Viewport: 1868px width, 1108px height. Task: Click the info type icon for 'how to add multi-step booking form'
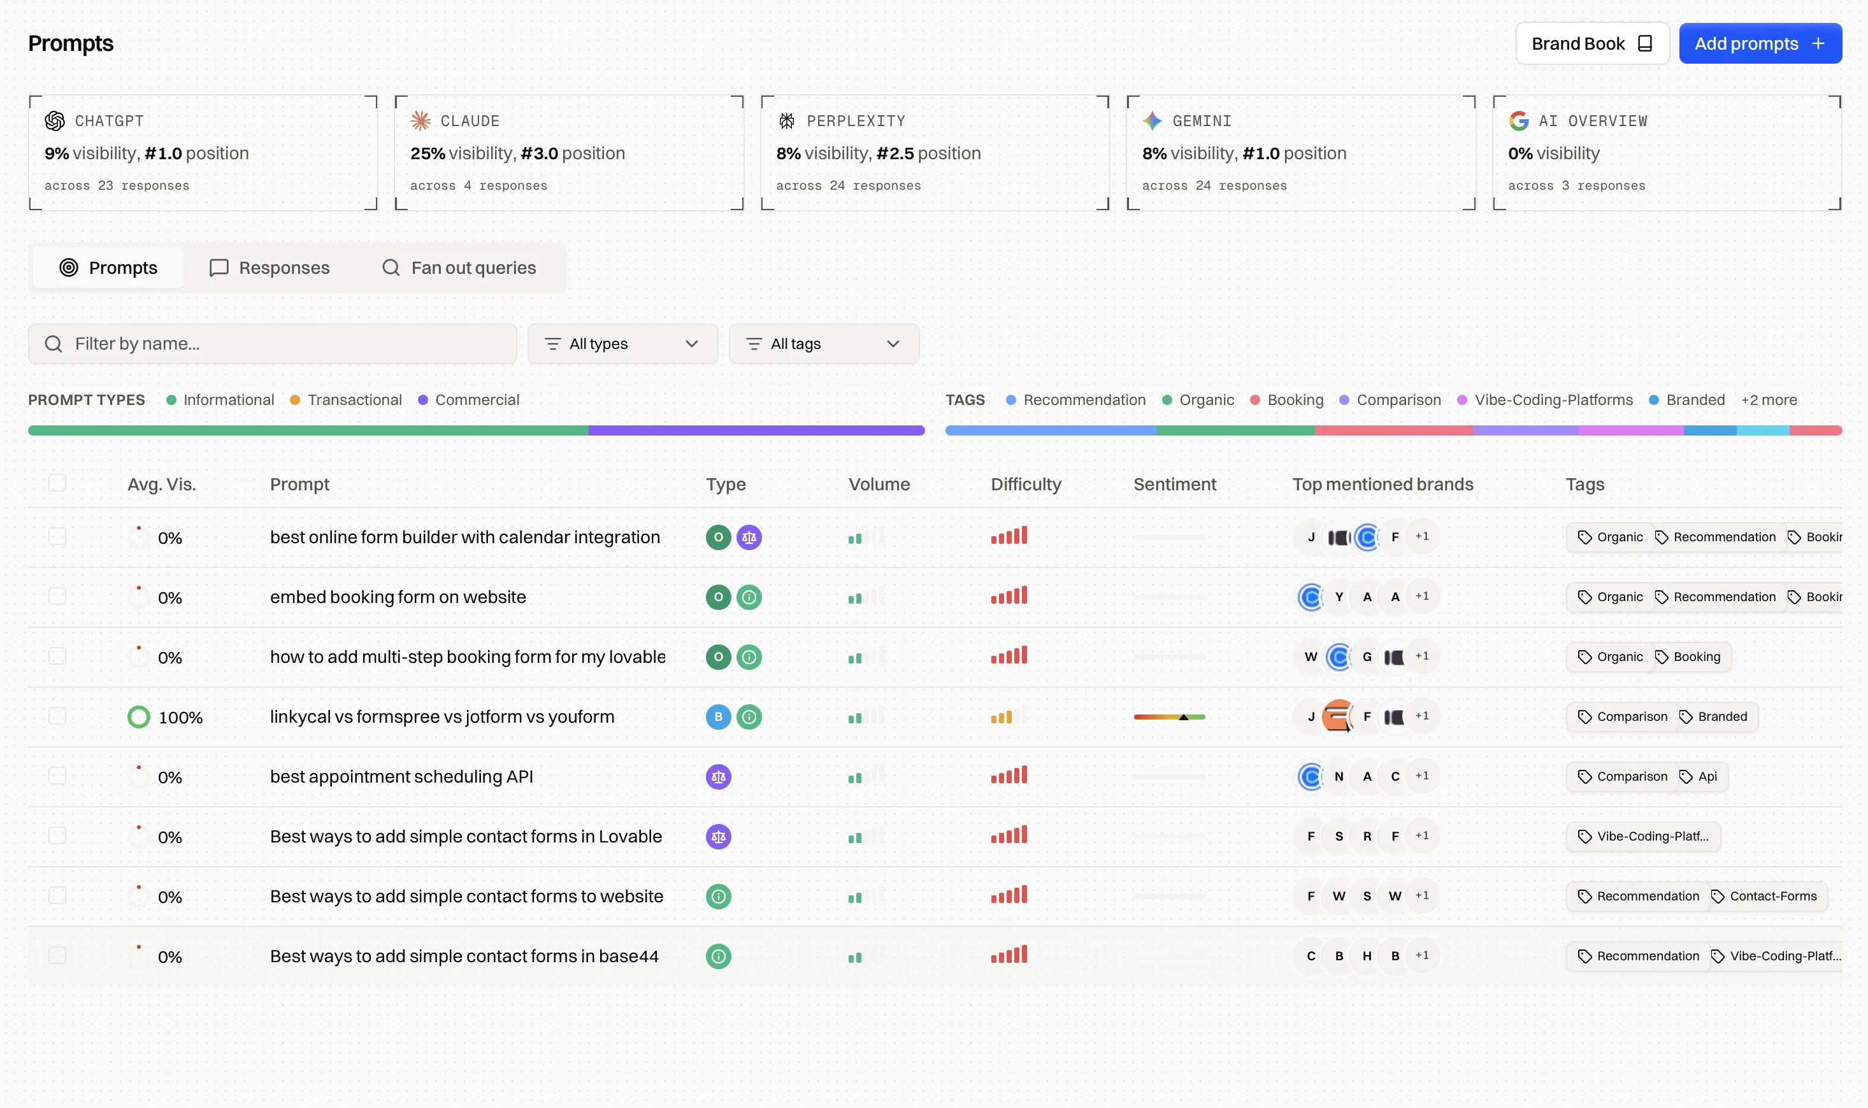pyautogui.click(x=749, y=657)
